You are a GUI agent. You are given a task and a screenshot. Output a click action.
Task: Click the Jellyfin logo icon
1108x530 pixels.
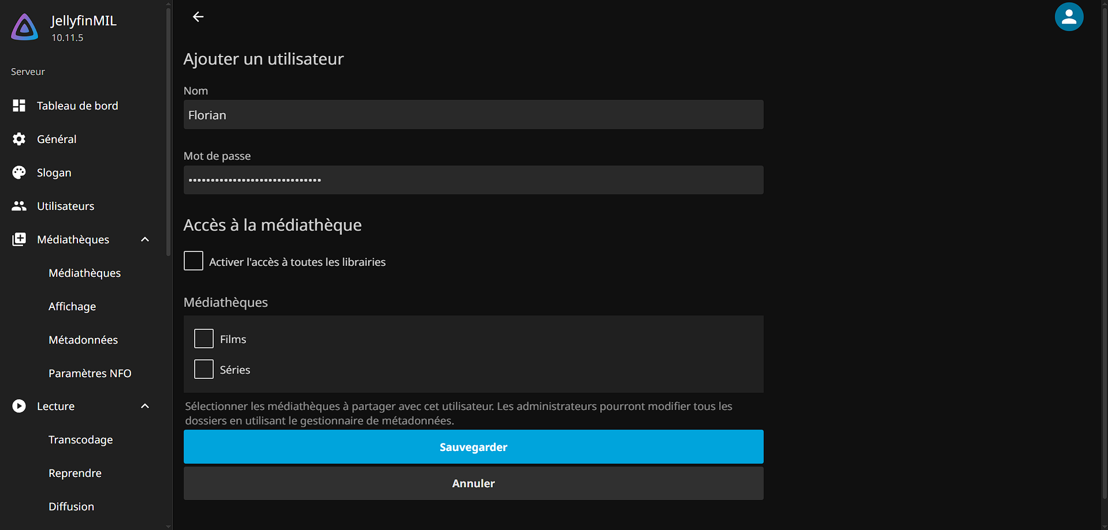25,27
